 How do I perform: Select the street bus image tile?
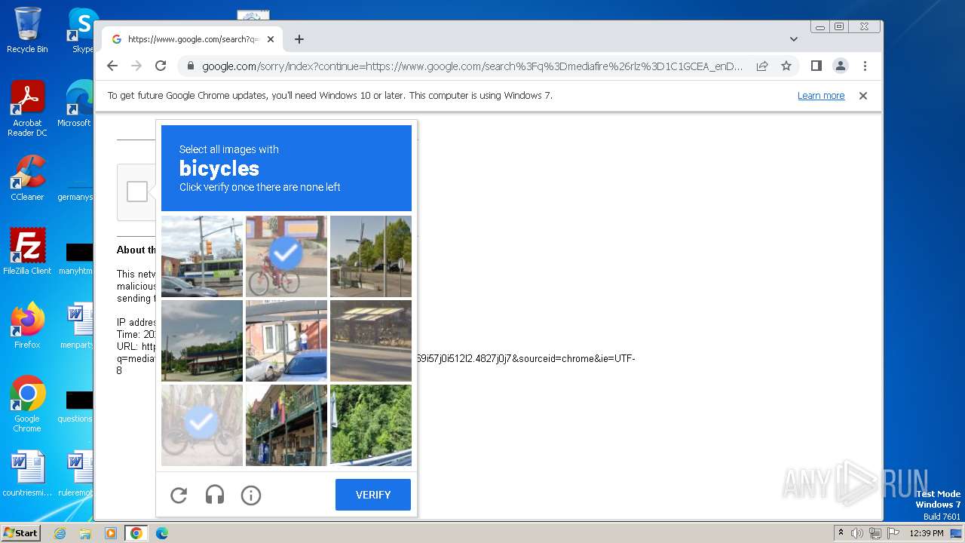pos(202,256)
